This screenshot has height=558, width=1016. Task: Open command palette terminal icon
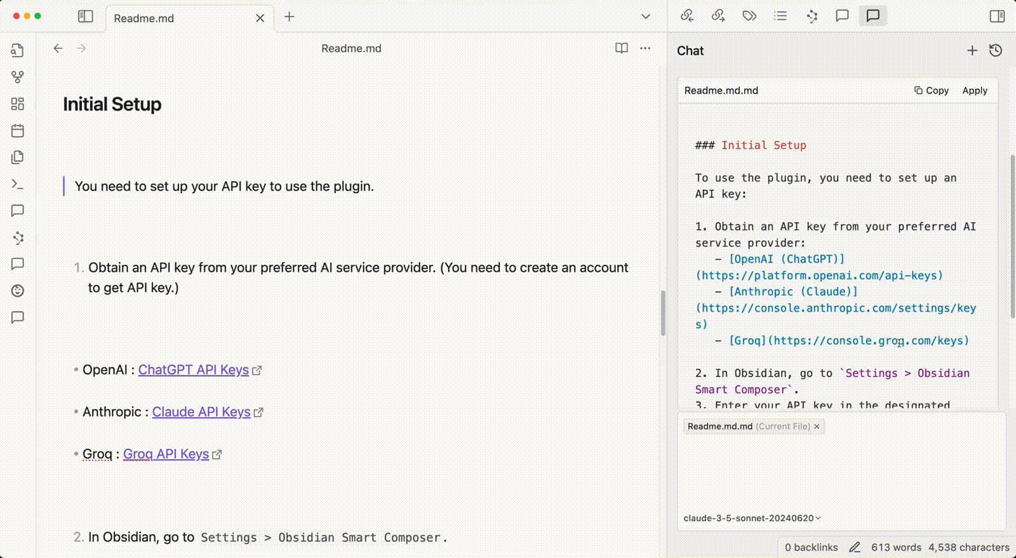pos(18,184)
